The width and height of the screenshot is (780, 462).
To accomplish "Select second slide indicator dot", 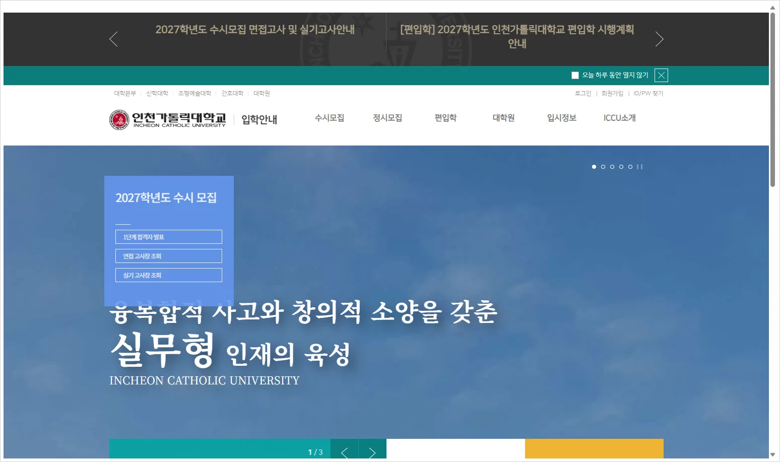I will tap(603, 167).
